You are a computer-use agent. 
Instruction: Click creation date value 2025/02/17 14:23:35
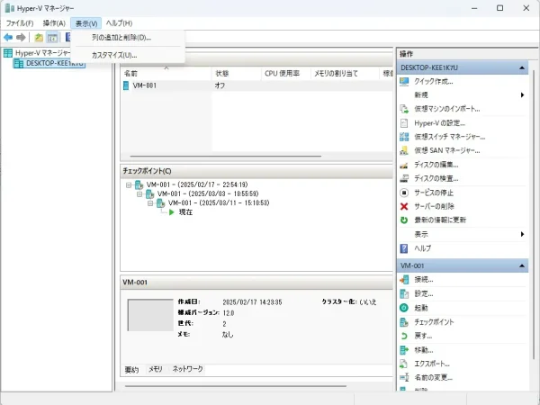[252, 302]
